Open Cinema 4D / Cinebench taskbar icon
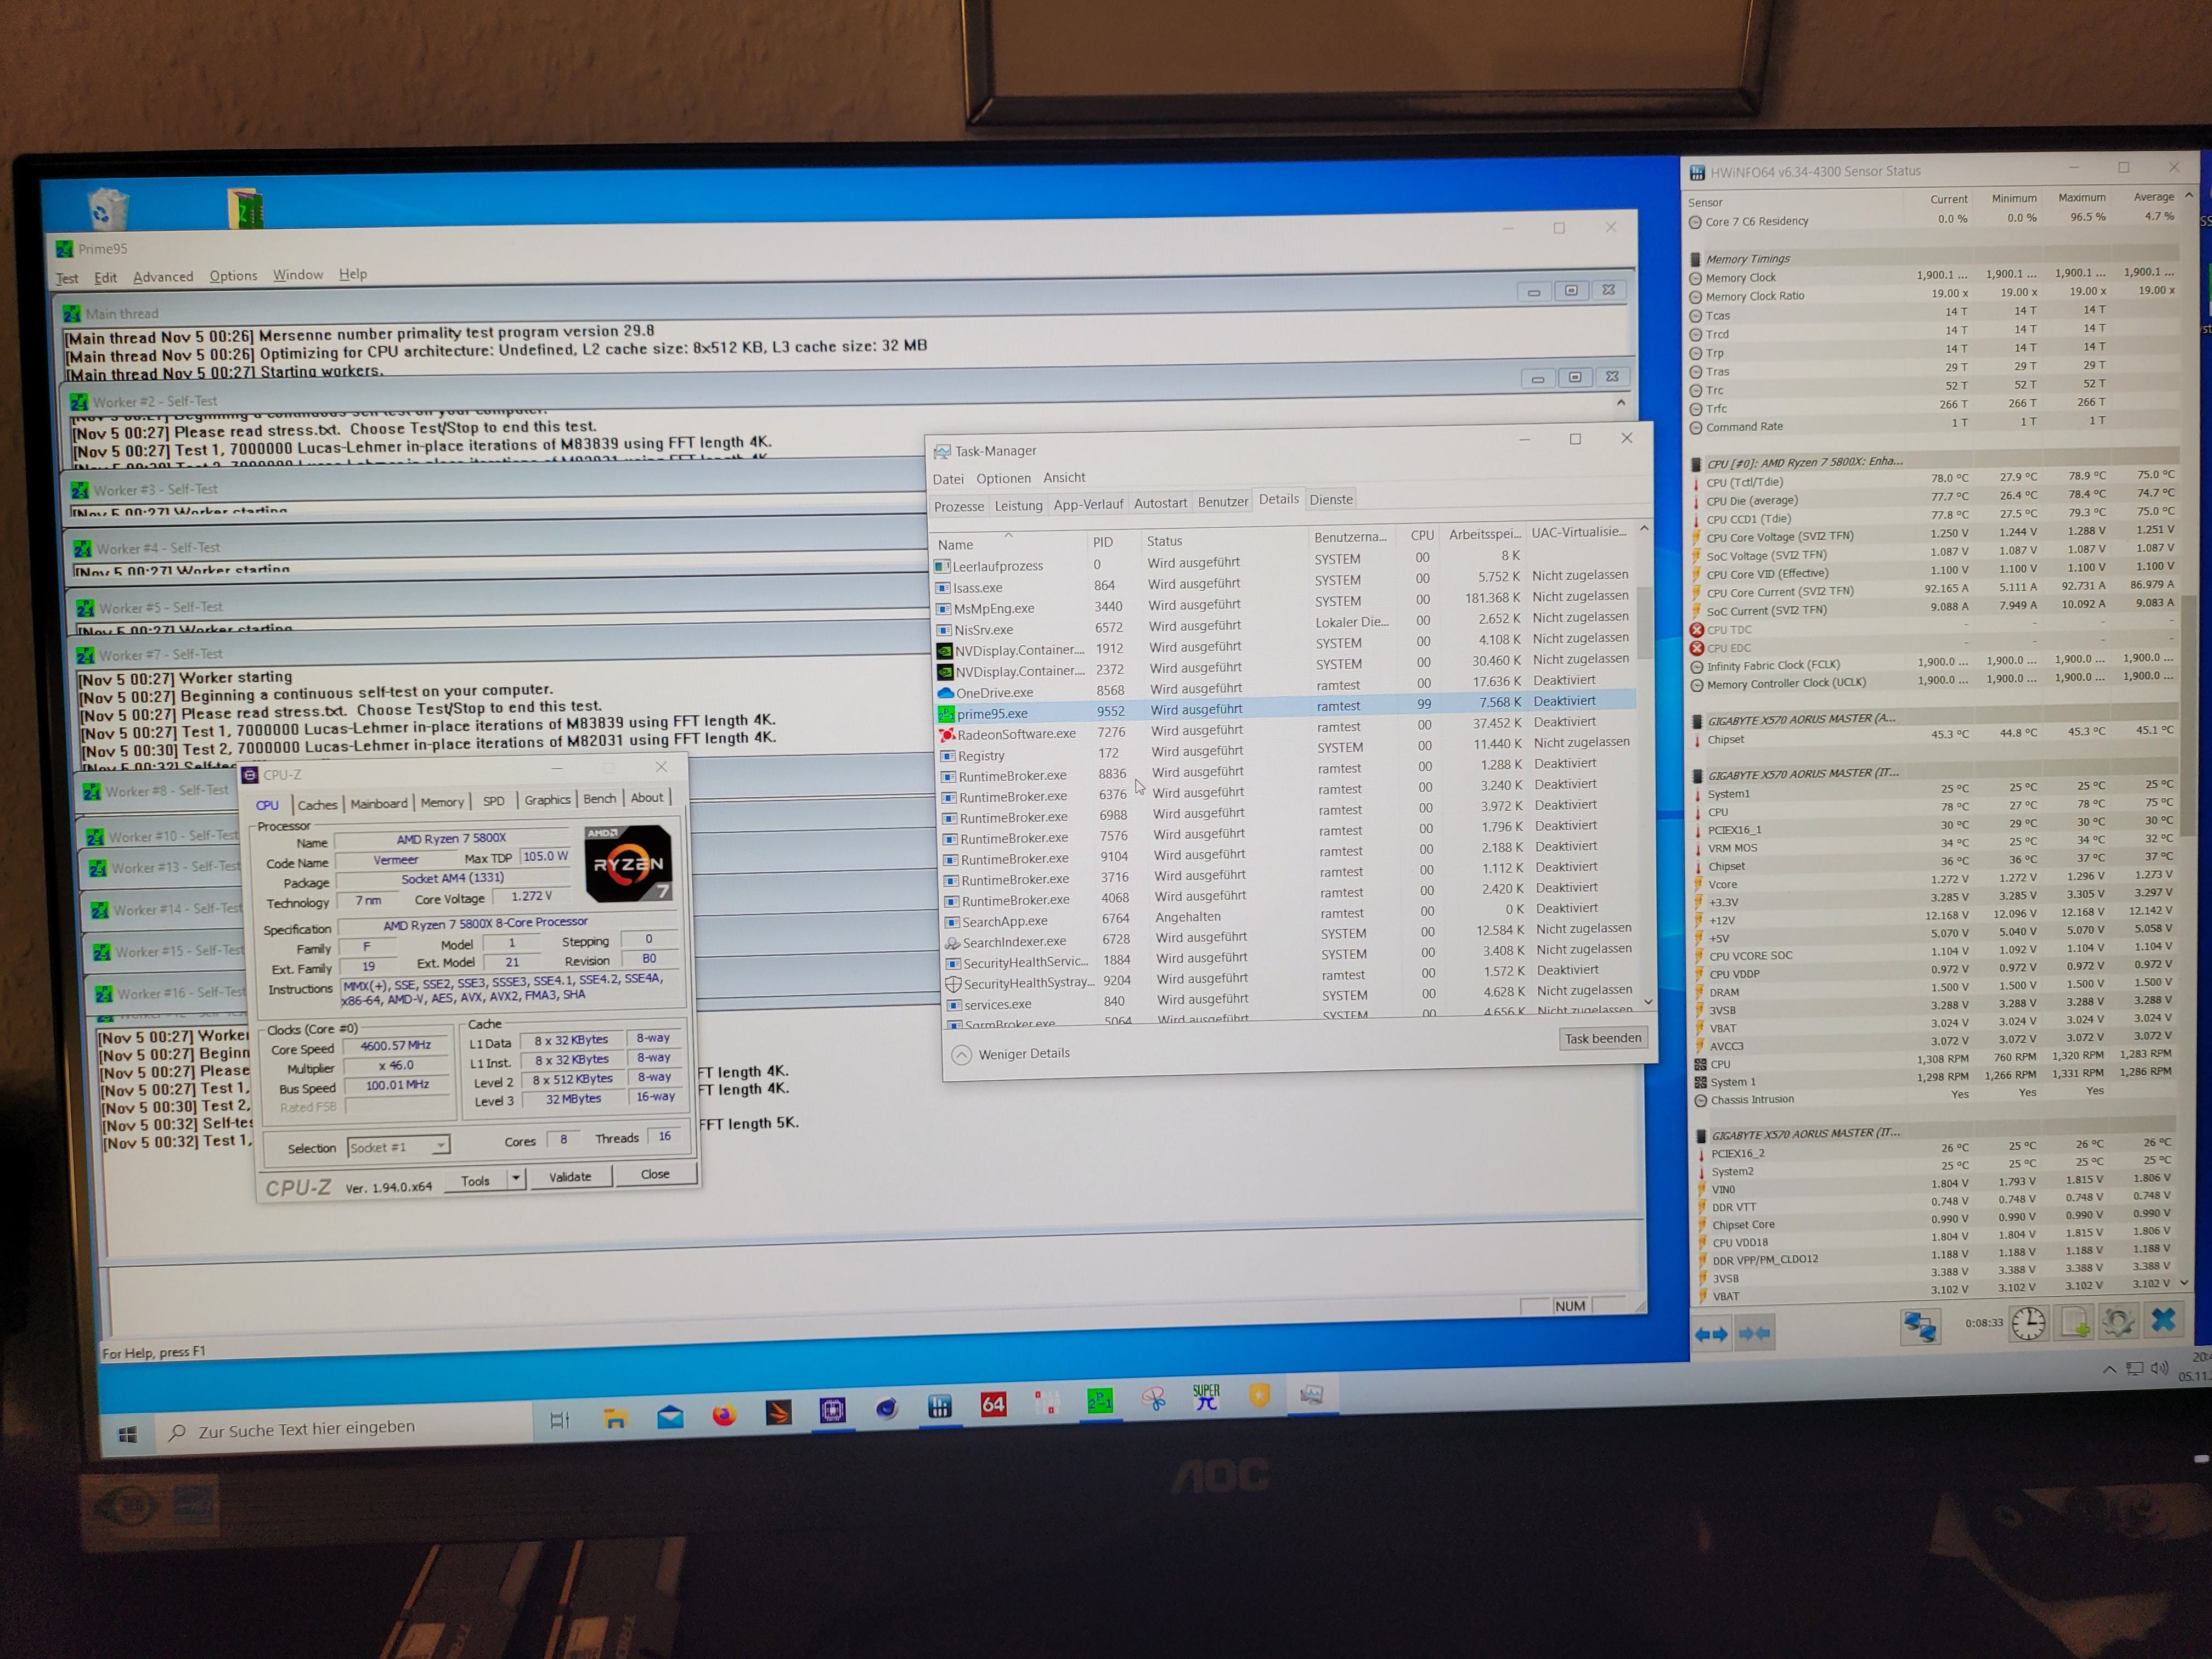This screenshot has width=2212, height=1659. coord(886,1408)
